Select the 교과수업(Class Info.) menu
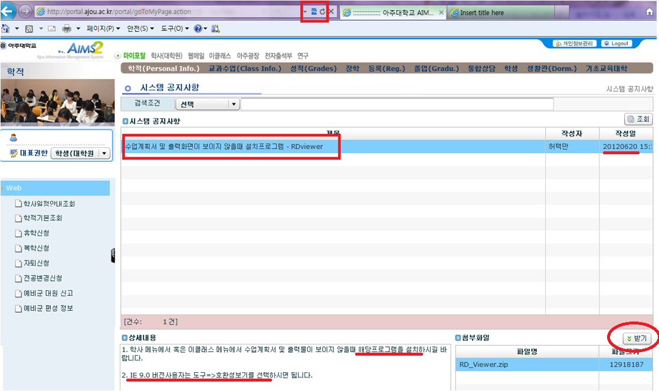The image size is (659, 391). pyautogui.click(x=245, y=68)
